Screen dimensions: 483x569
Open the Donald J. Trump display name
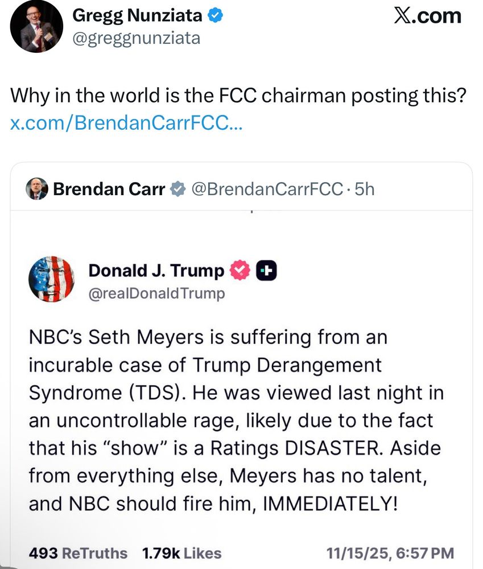pos(156,271)
